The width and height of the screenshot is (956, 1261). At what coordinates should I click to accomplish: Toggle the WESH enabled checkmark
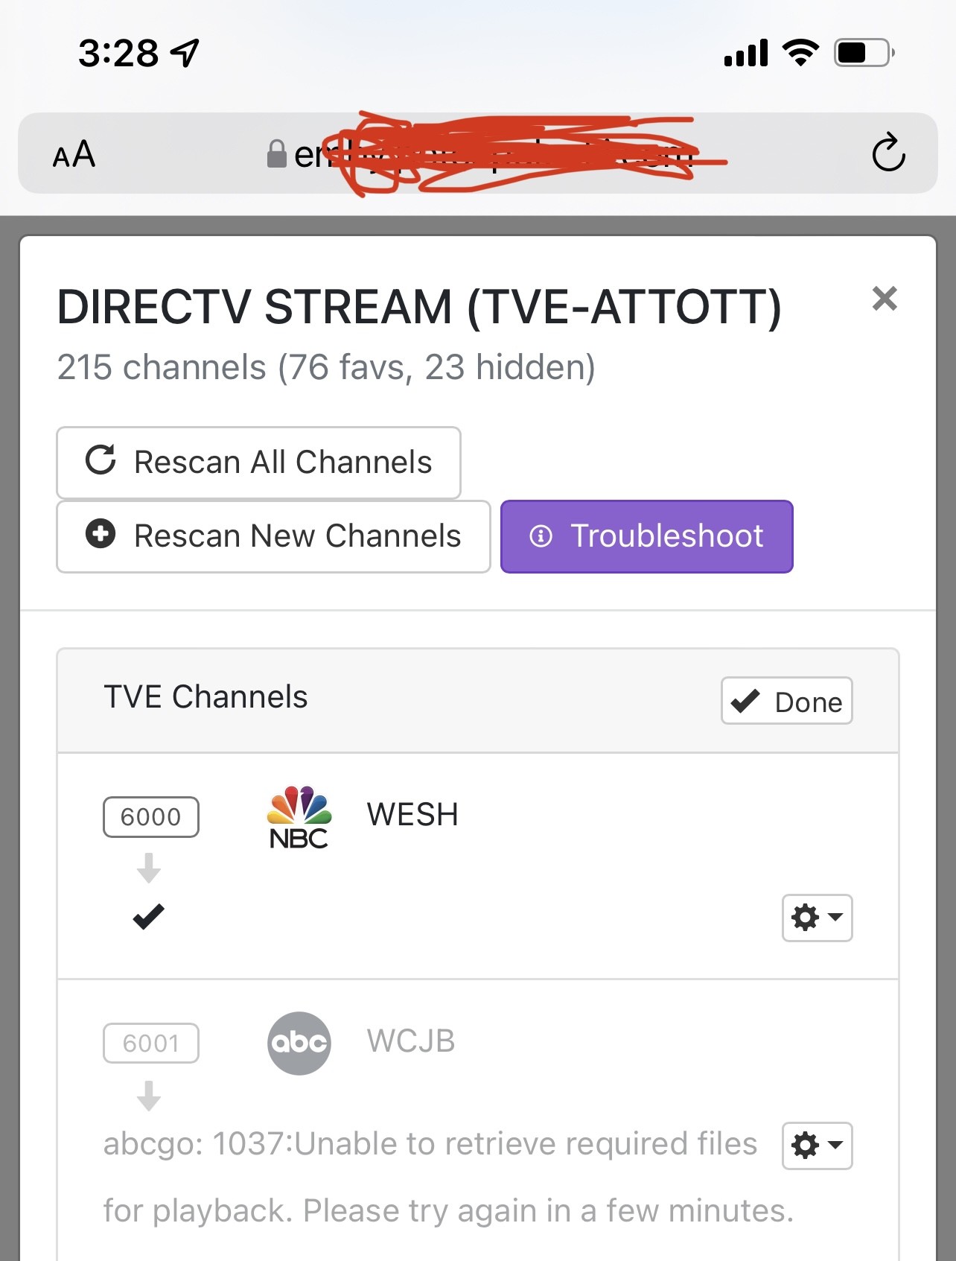[x=148, y=916]
